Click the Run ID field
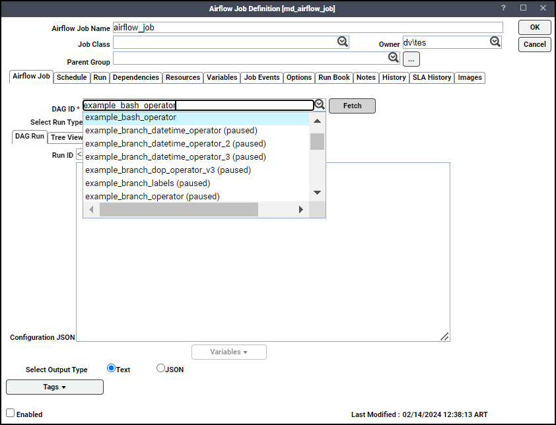556x425 pixels. click(x=79, y=155)
